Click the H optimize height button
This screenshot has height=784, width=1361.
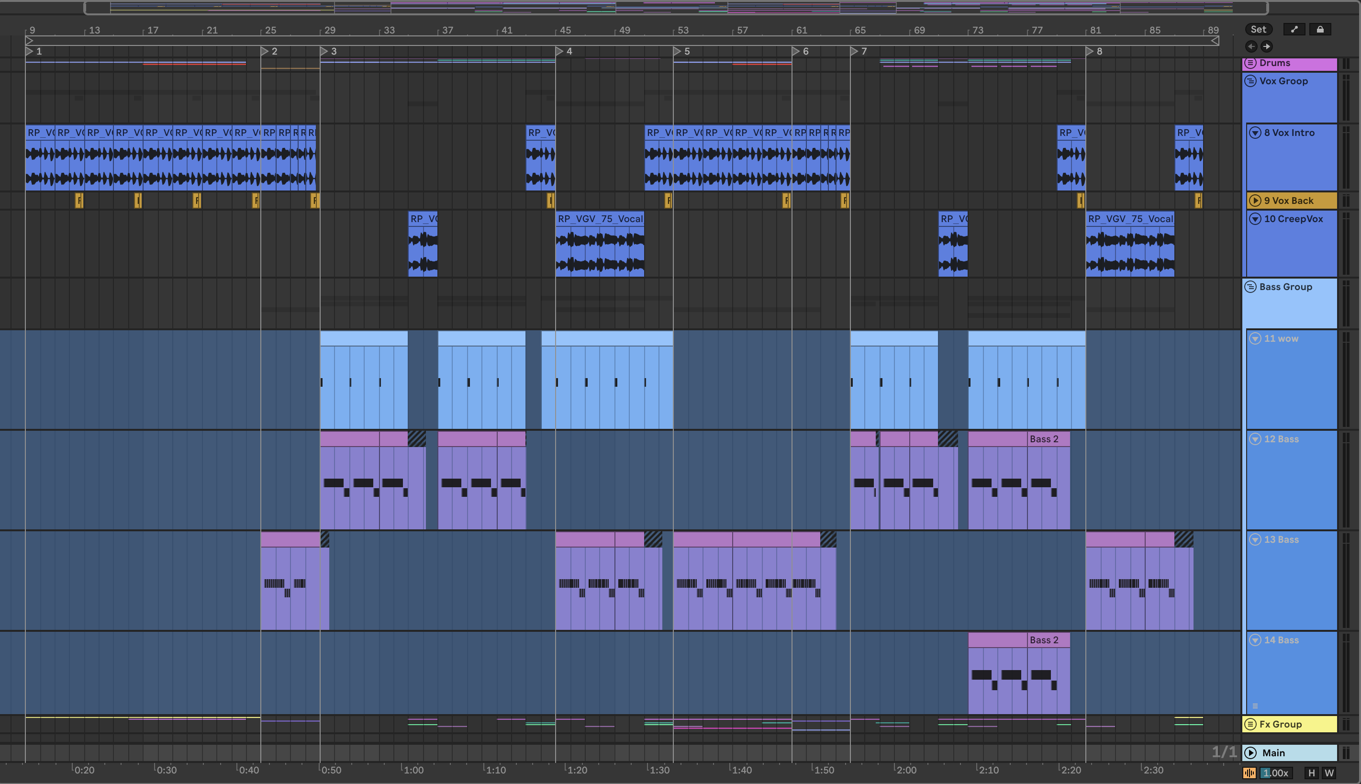point(1311,773)
